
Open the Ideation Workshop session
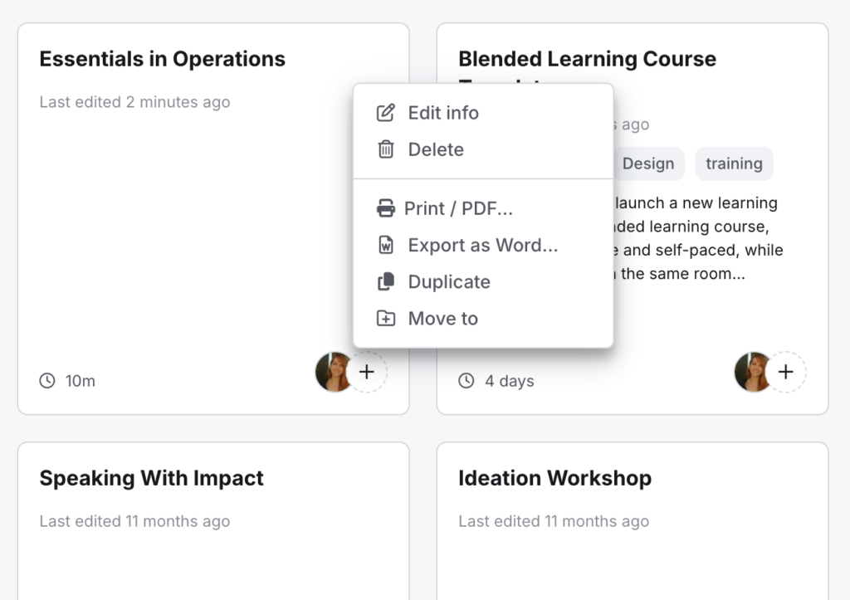(x=554, y=478)
